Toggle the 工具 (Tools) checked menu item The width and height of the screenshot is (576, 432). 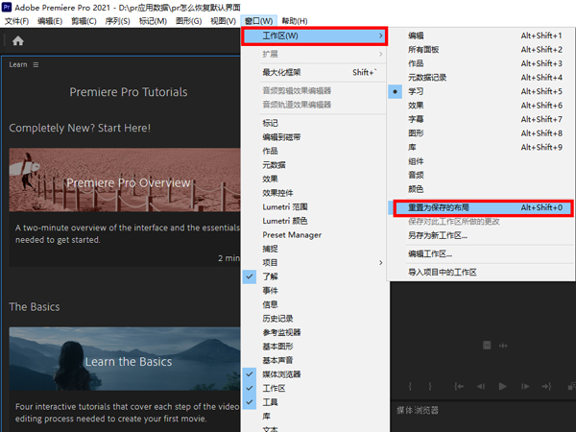pos(272,402)
